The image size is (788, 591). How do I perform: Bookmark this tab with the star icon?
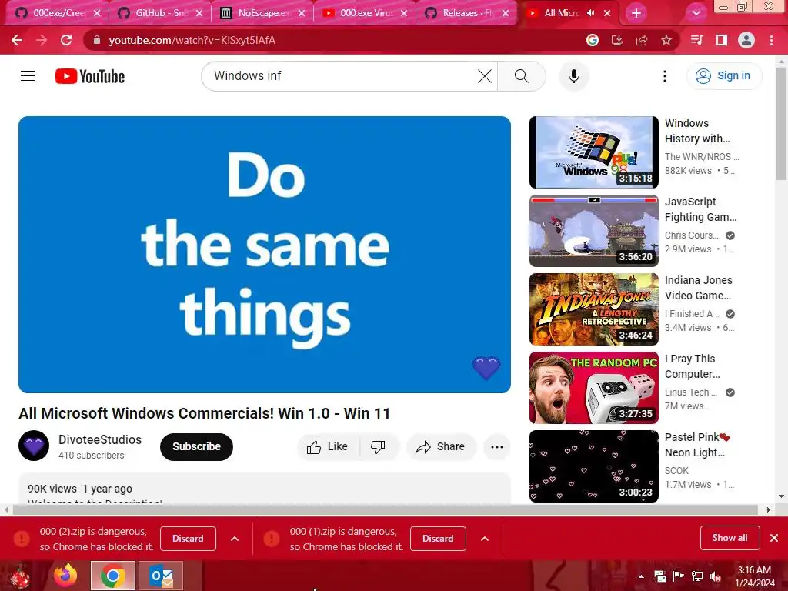coord(666,40)
